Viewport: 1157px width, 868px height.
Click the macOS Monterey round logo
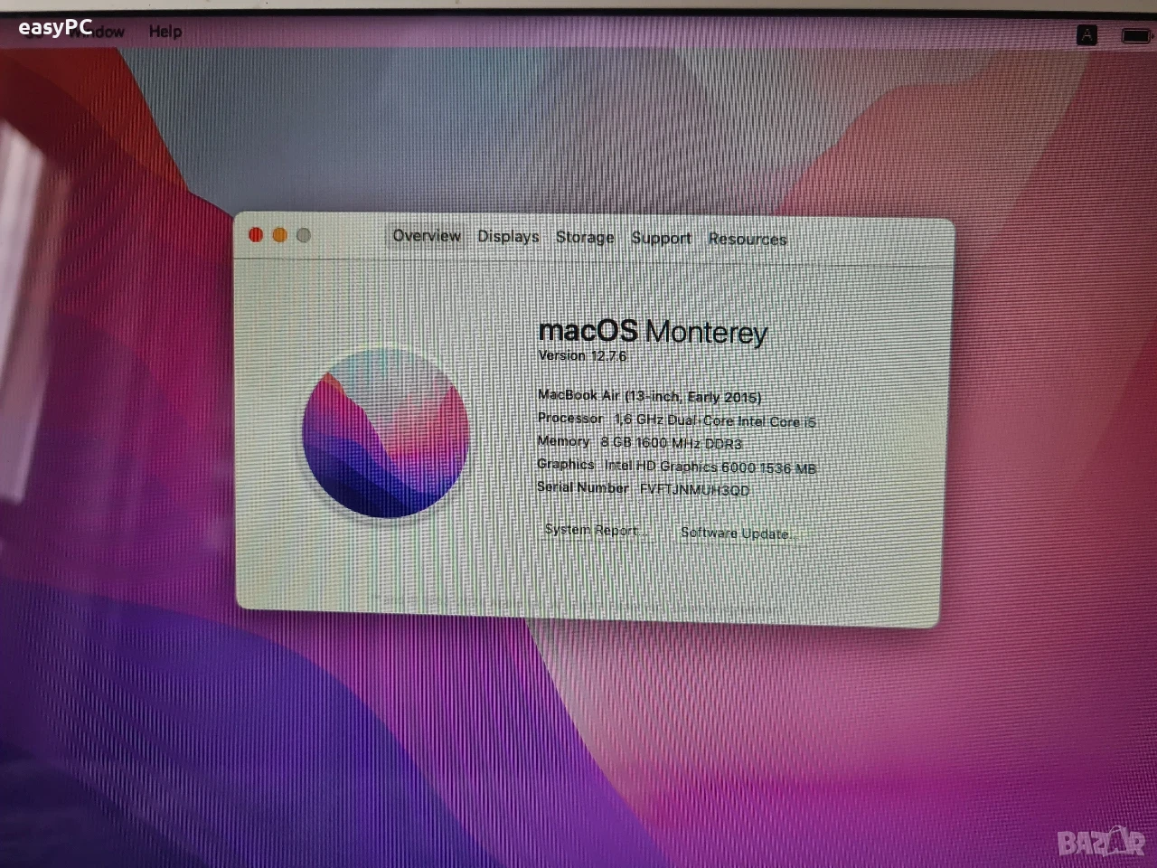tap(386, 433)
